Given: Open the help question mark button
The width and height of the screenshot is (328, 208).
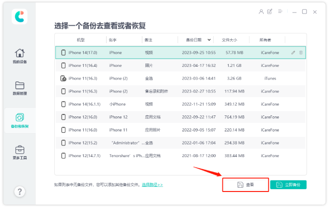Looking at the screenshot, I should coord(20,192).
